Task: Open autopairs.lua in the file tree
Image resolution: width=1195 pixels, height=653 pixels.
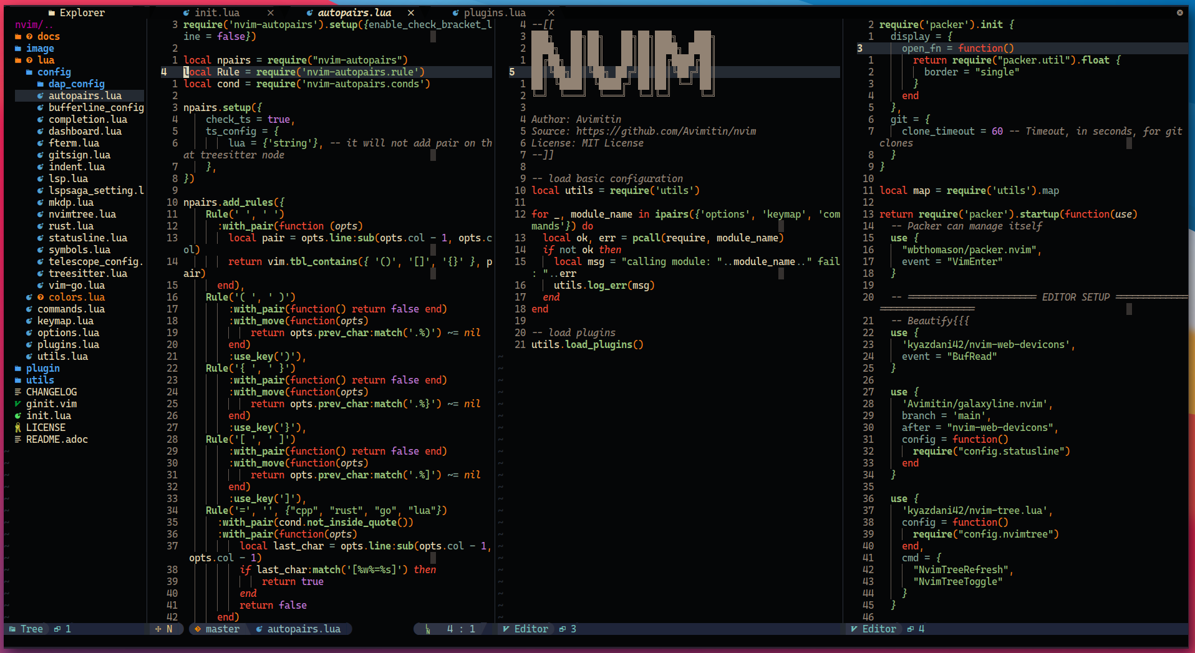Action: [85, 95]
